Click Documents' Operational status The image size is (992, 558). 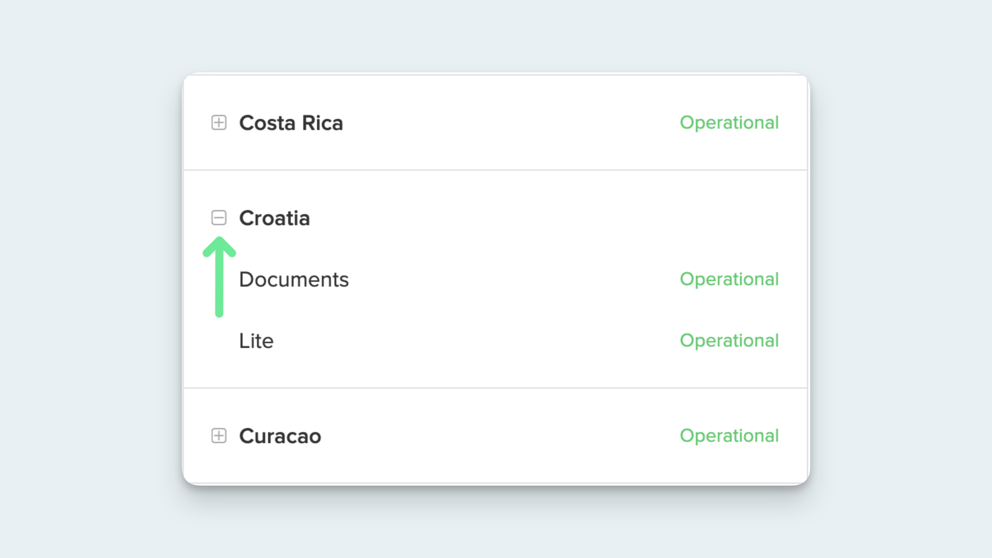[729, 279]
